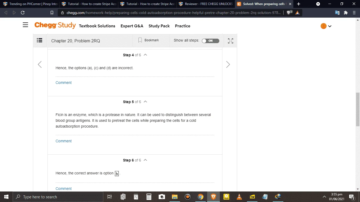Click the Task View taskbar icon
This screenshot has width=360, height=202.
110,197
